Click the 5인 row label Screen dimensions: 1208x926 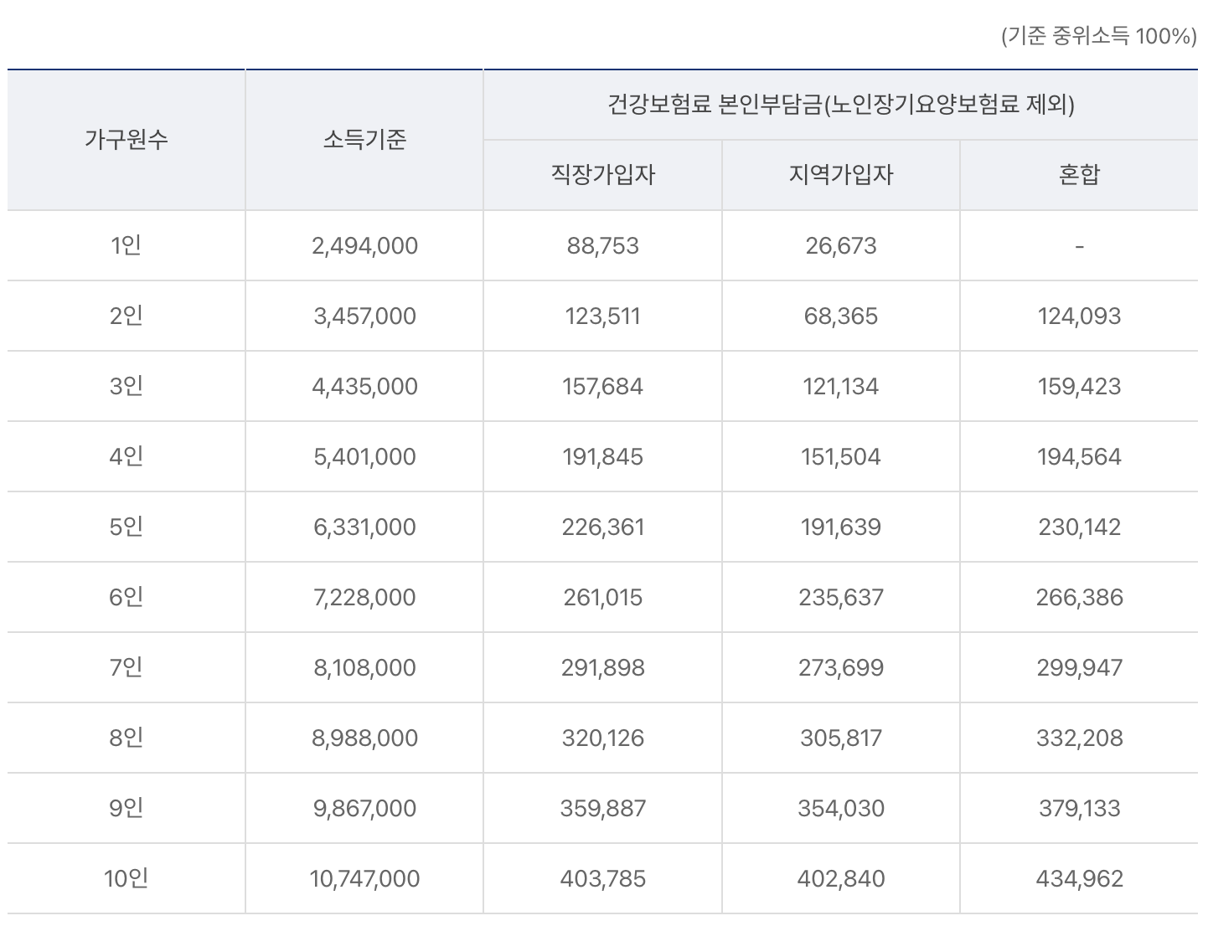[126, 527]
